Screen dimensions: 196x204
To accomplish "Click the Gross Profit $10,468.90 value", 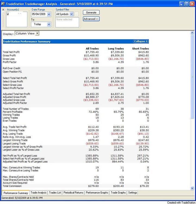I will (x=91, y=55).
